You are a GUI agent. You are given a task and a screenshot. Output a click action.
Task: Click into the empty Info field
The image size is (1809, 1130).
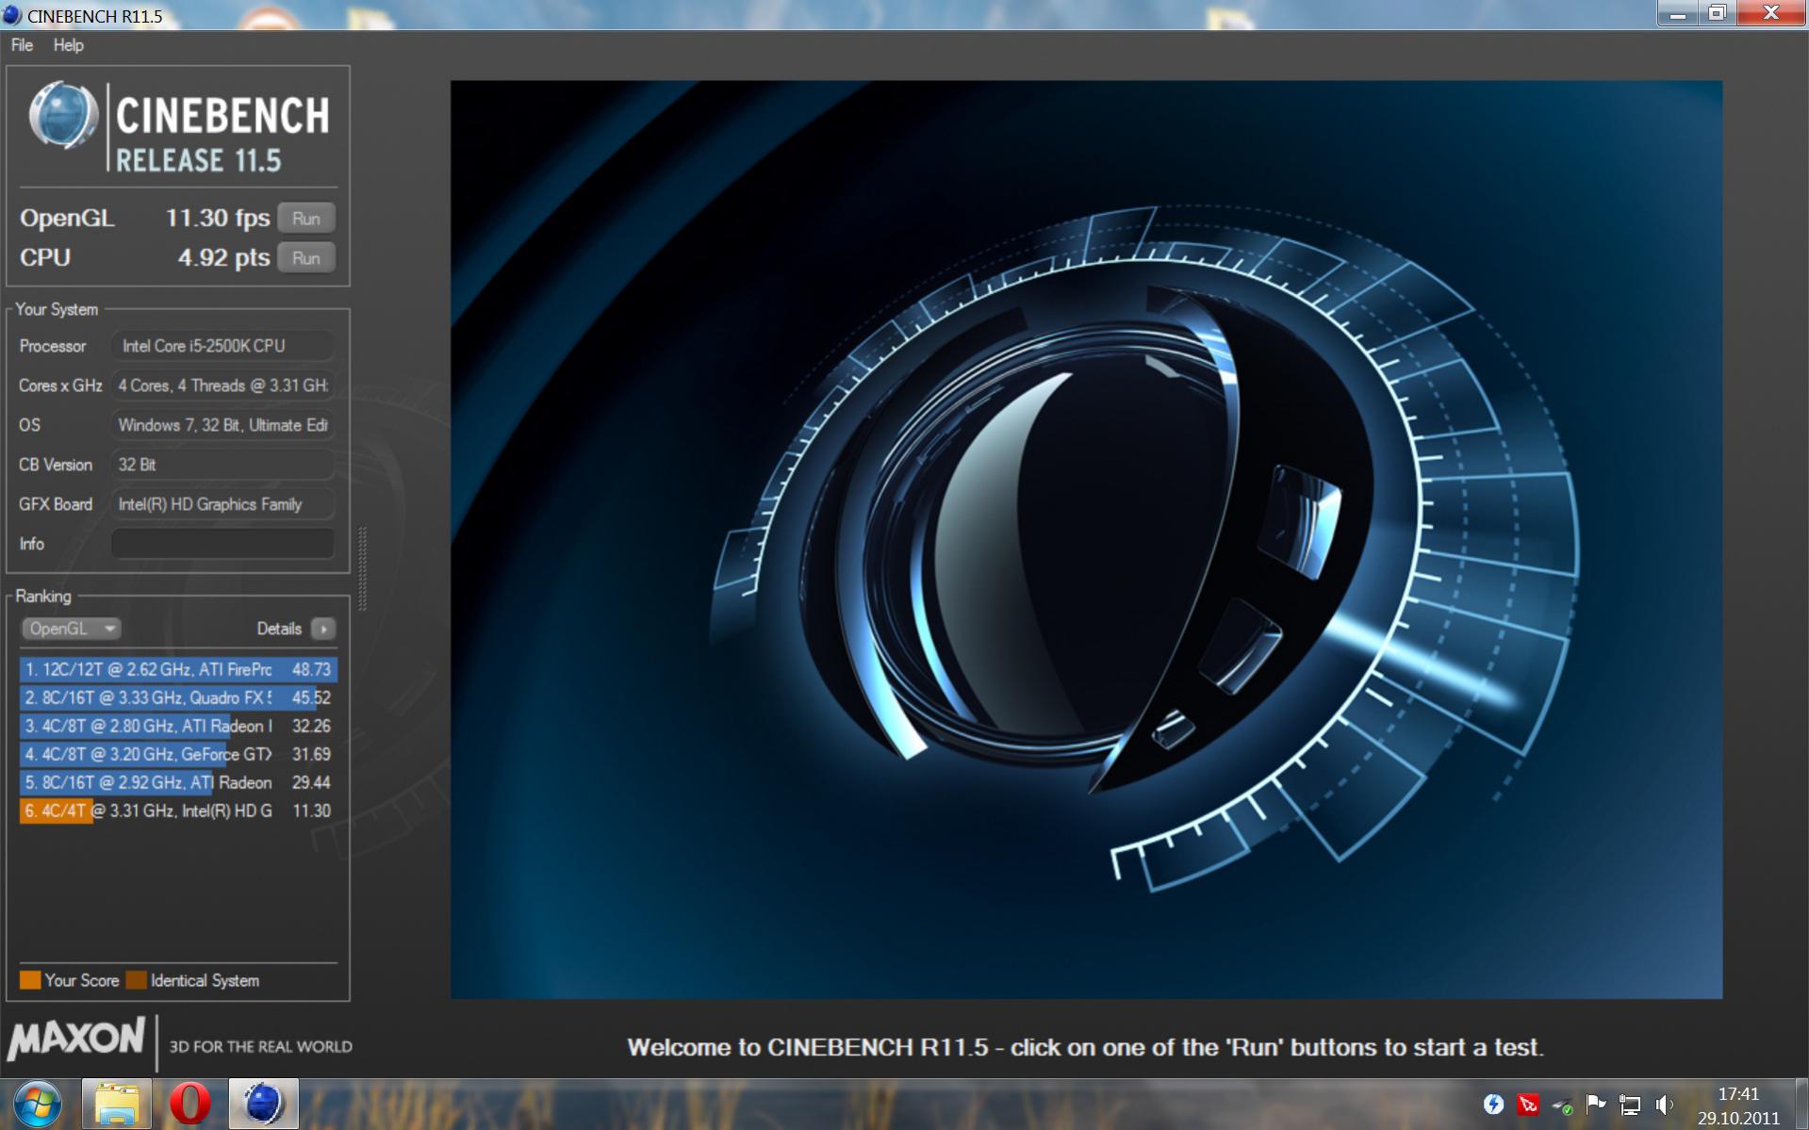click(222, 544)
